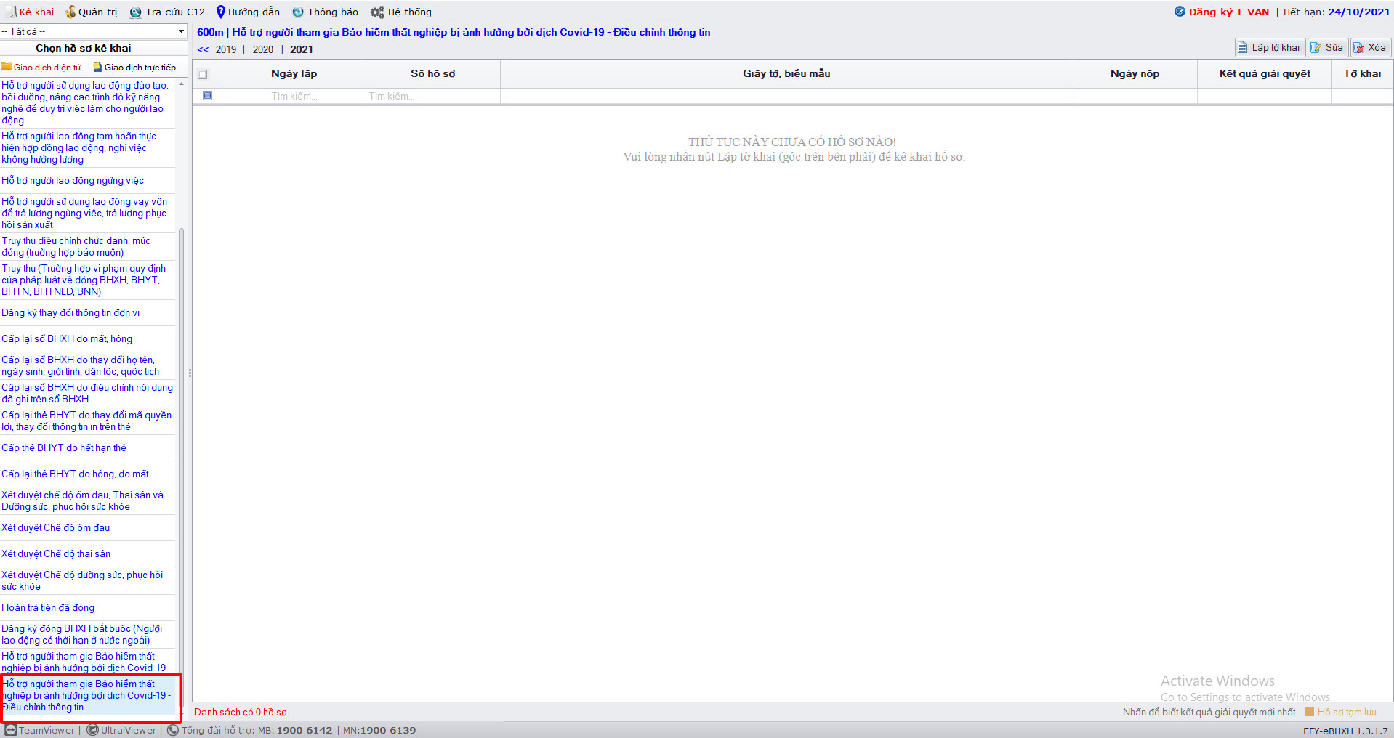Switch to Giao dịch trực tiếp tab
Image resolution: width=1394 pixels, height=738 pixels.
tap(134, 68)
